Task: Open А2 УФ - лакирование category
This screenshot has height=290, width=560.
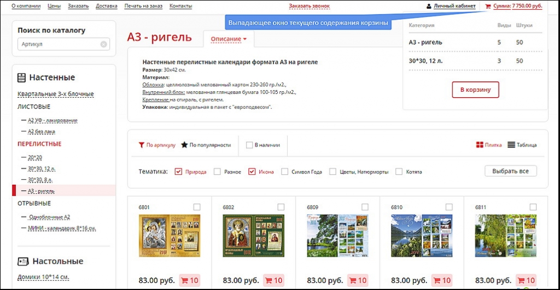Action: 52,121
